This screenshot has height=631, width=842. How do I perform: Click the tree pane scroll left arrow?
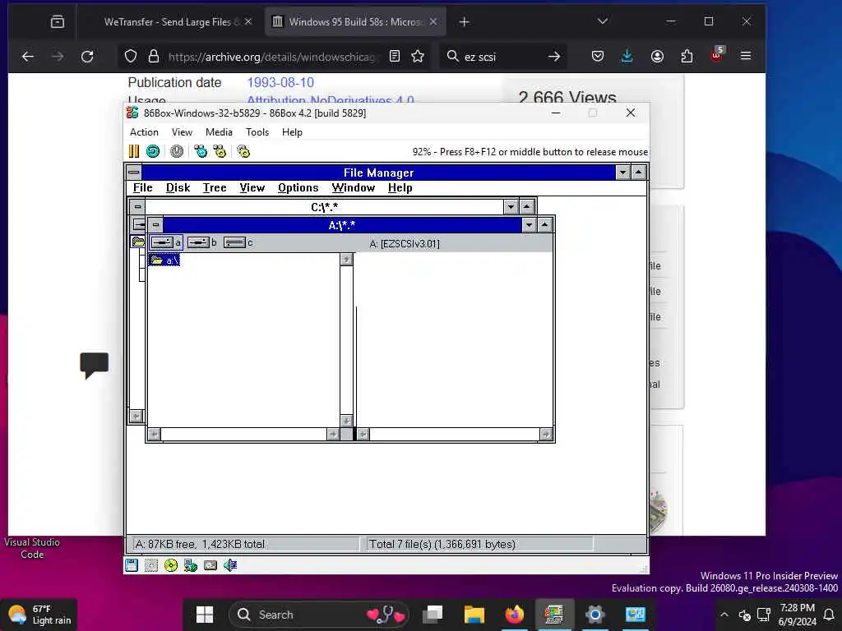tap(154, 434)
